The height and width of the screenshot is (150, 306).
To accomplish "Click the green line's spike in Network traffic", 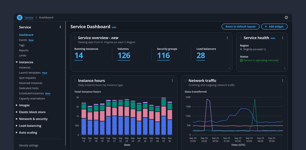I will (x=255, y=99).
